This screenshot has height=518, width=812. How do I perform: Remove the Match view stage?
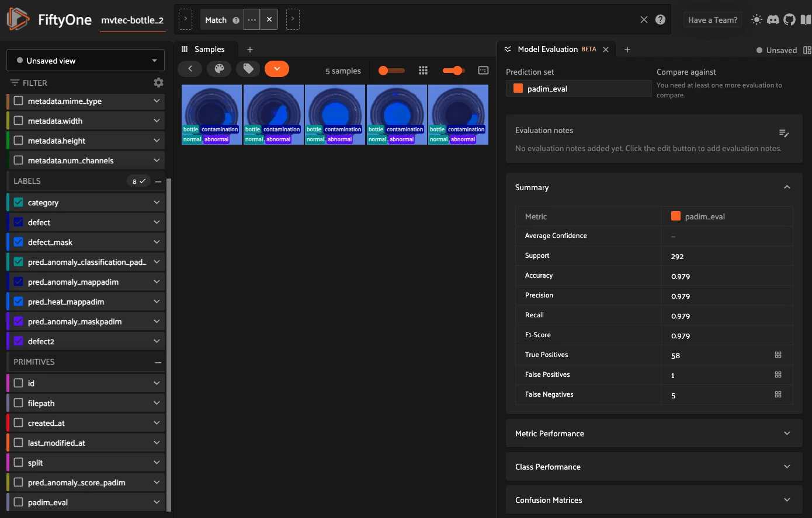[269, 19]
